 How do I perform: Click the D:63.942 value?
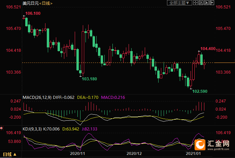[x=71, y=129]
